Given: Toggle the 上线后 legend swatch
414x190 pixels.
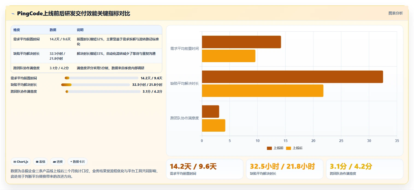Looking at the screenshot, I should 288,148.
